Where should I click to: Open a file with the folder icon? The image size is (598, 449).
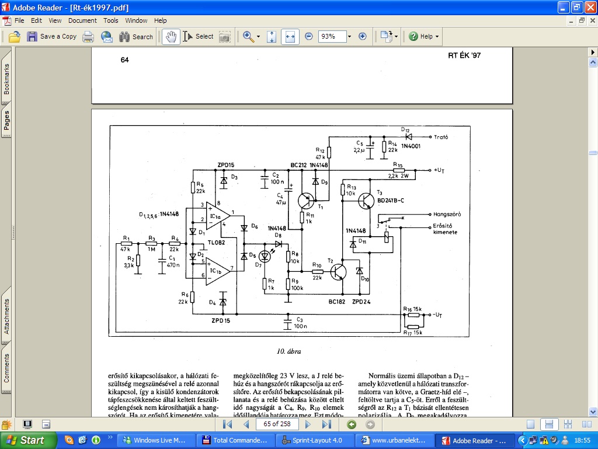coord(15,37)
